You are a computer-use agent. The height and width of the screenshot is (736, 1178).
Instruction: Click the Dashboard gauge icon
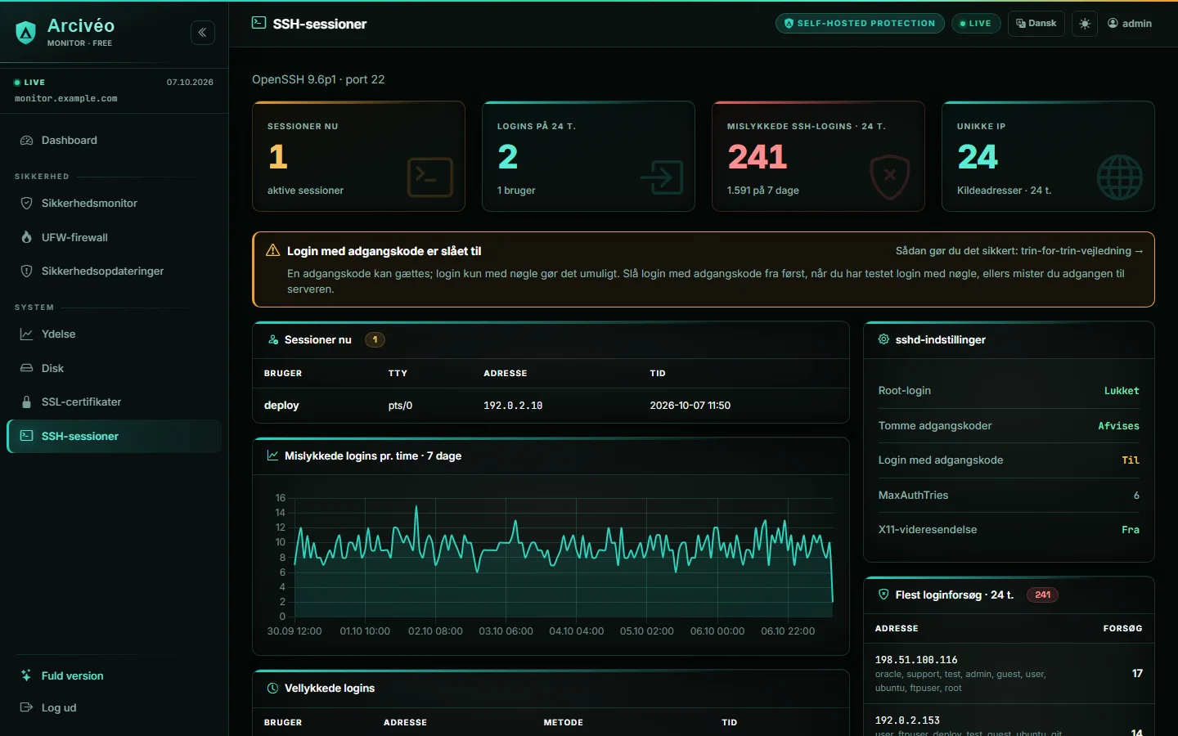[26, 141]
